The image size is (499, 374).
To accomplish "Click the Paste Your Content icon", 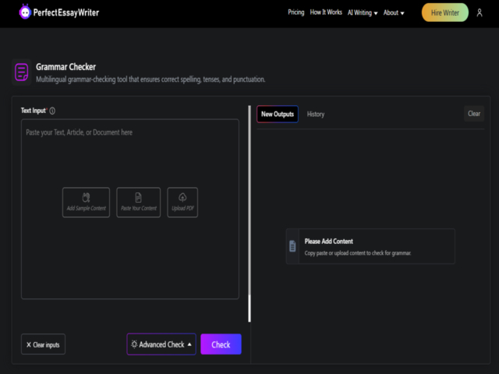I will pos(139,198).
